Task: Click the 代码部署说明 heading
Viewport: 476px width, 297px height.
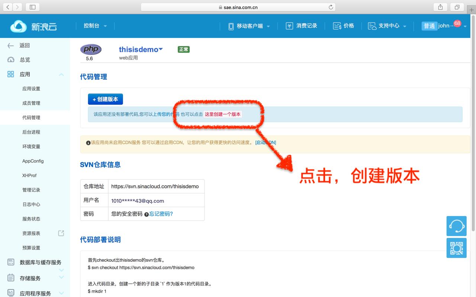Action: [100, 240]
